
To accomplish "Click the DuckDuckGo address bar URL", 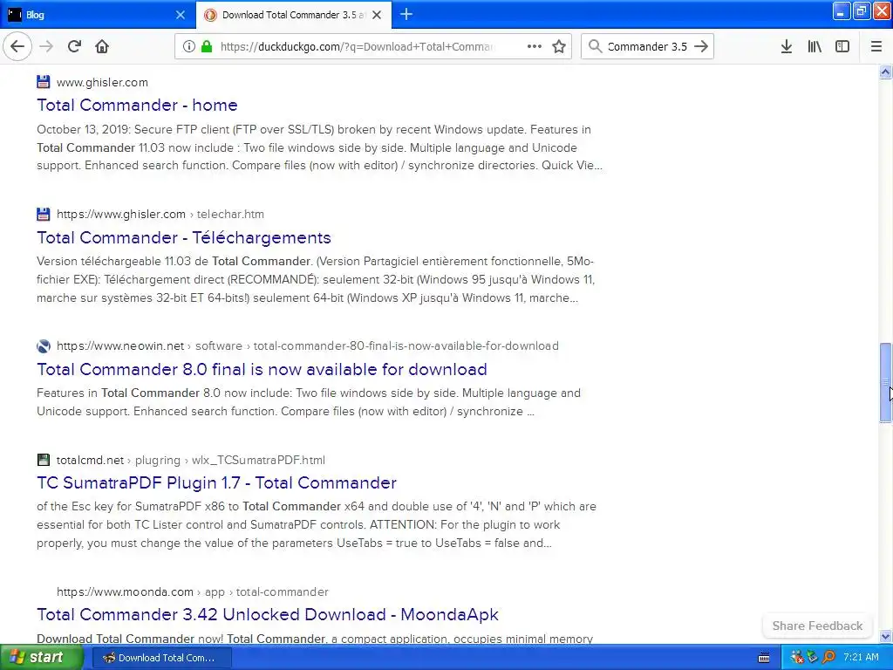I will tap(356, 47).
